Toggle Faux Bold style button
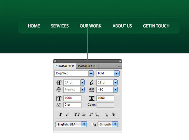 click(x=60, y=114)
